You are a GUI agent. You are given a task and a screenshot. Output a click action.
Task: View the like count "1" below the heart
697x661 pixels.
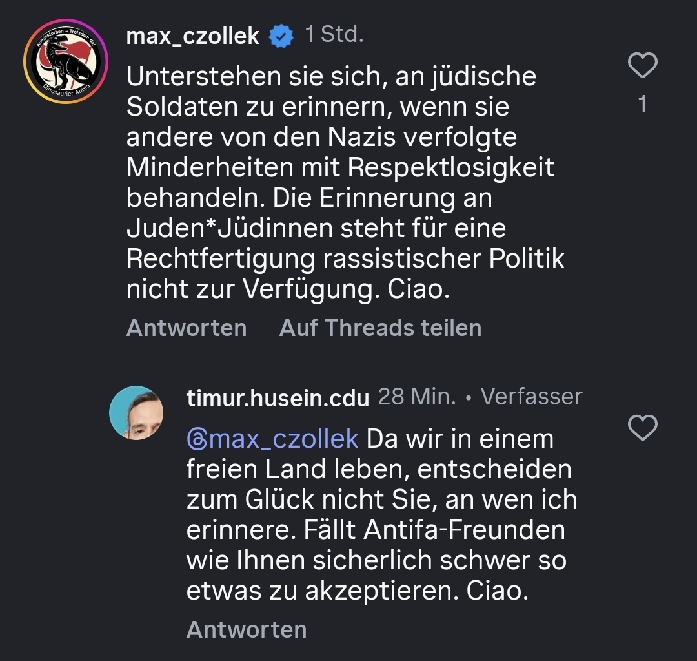point(642,104)
